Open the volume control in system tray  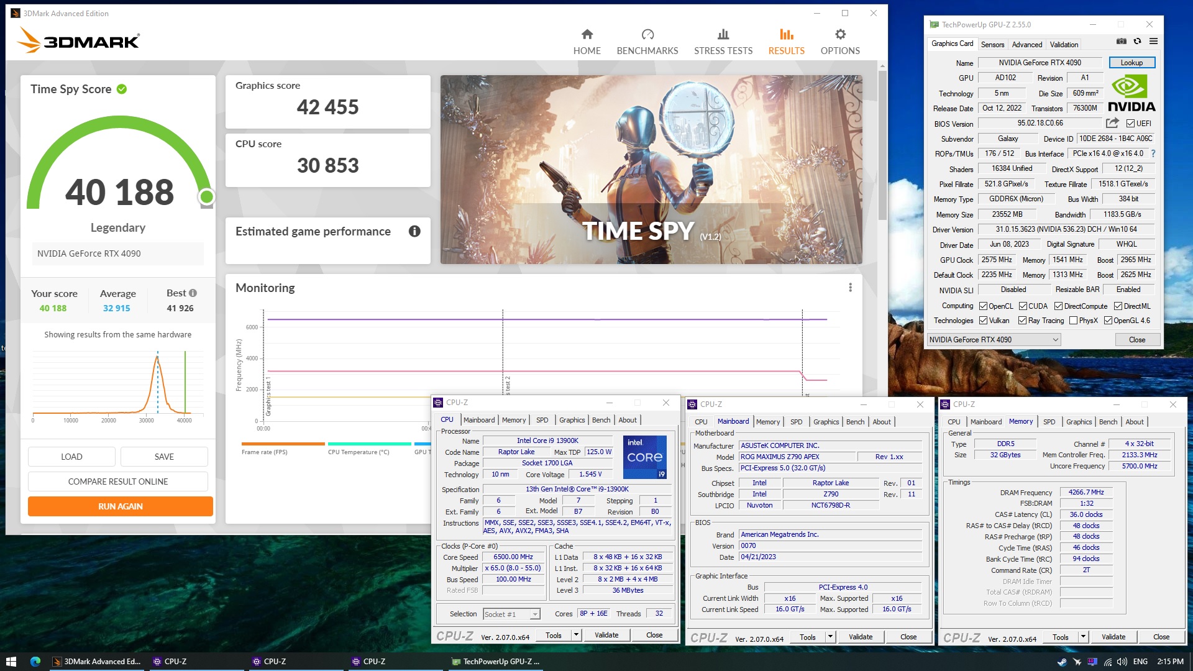(x=1122, y=662)
